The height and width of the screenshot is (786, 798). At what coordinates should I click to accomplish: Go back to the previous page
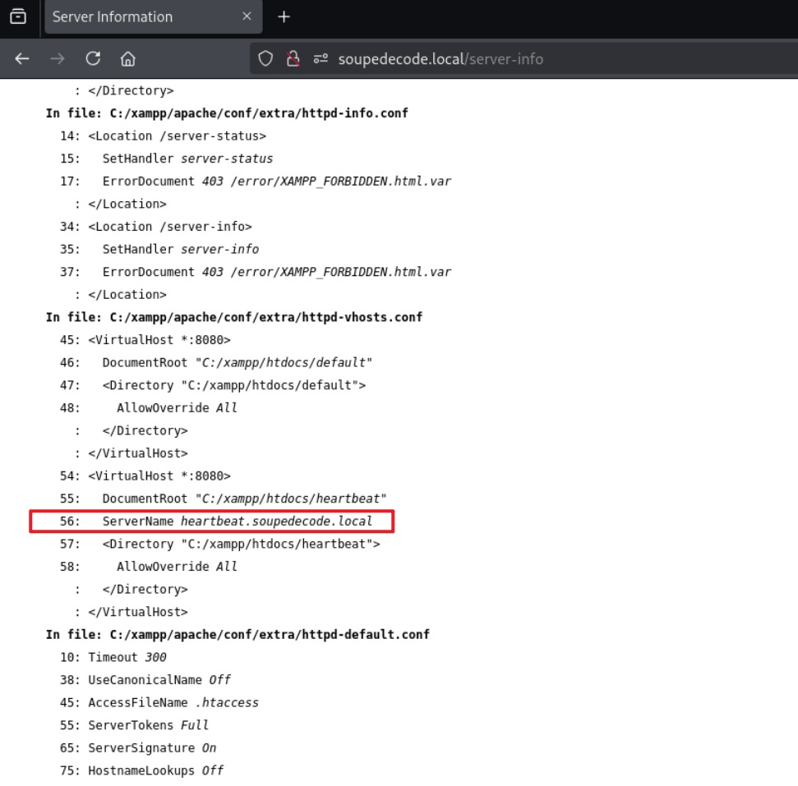pyautogui.click(x=22, y=58)
